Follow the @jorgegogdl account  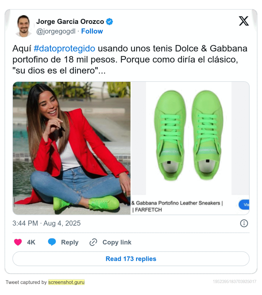point(92,31)
